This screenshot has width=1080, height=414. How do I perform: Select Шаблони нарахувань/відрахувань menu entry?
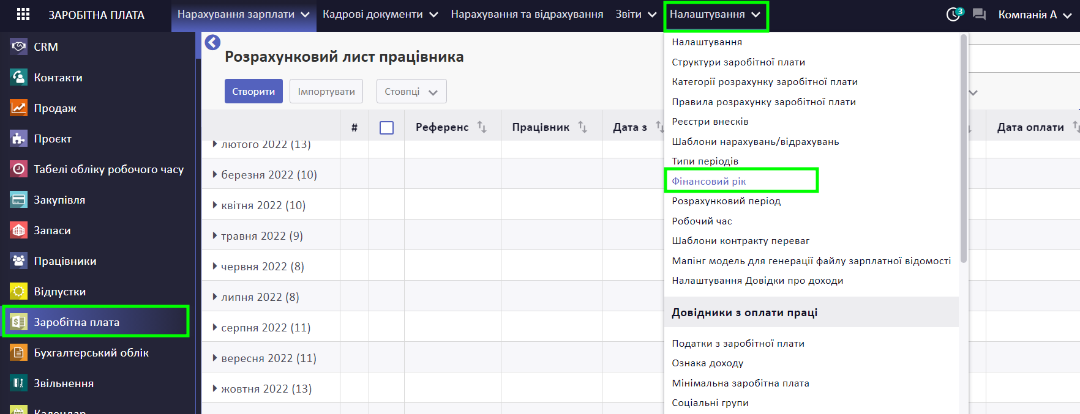[756, 141]
